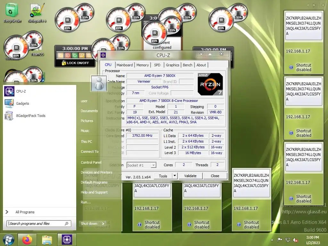Open the CPU-Z title bar down-arrow menu
Image resolution: width=328 pixels, height=246 pixels.
tap(201, 54)
